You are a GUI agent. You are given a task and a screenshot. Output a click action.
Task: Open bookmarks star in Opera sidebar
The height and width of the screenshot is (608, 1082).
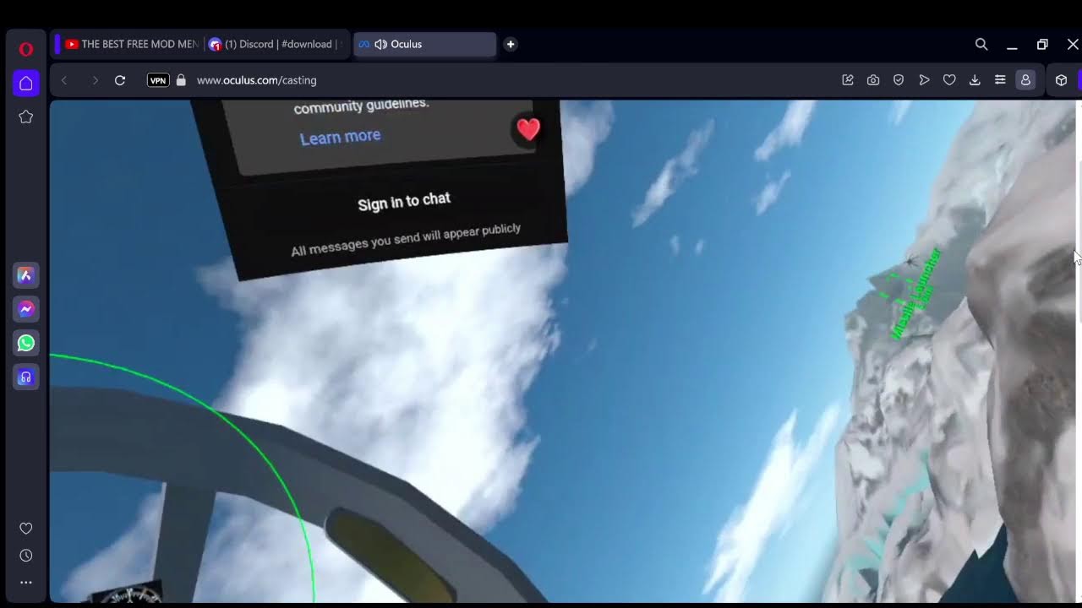[x=25, y=117]
